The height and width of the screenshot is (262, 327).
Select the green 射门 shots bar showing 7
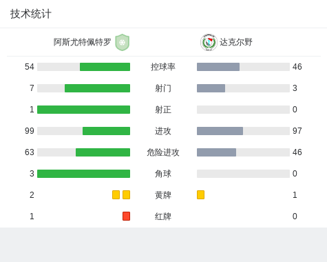coord(97,88)
